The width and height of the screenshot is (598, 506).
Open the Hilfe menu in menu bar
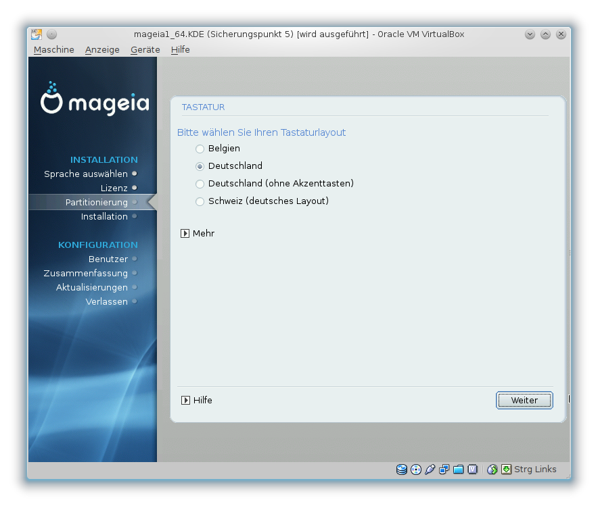tap(180, 50)
